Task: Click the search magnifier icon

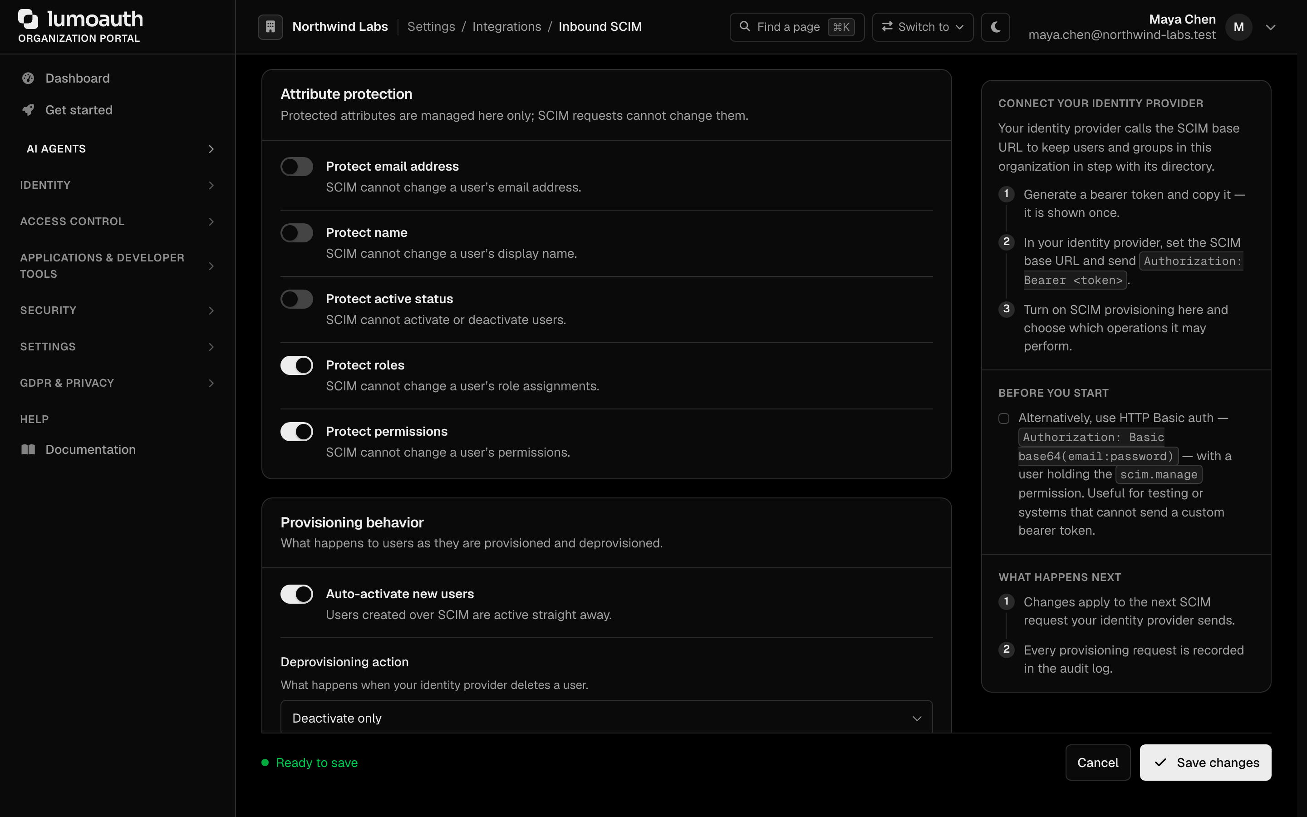Action: pos(745,26)
